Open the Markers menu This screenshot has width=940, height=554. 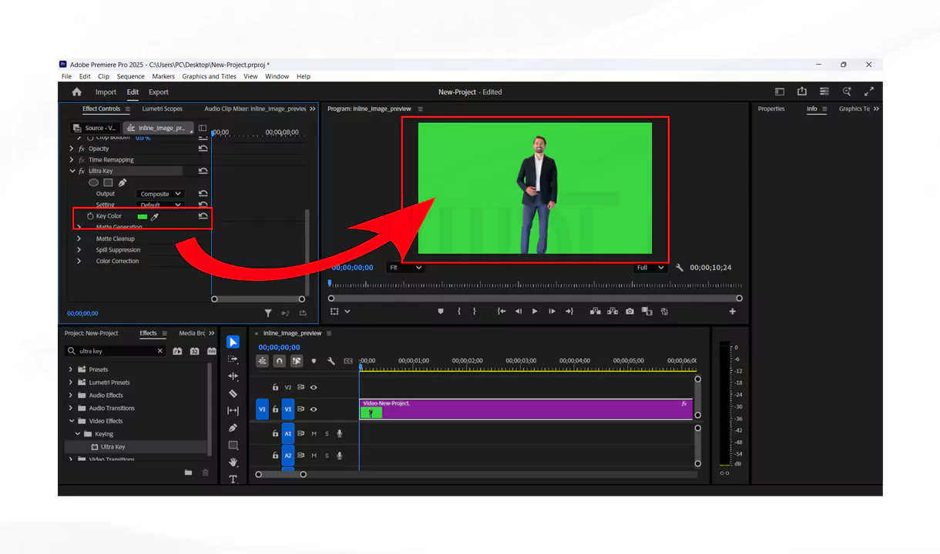[163, 76]
